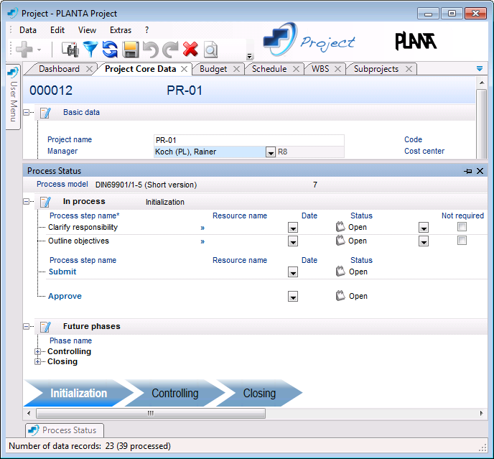Click the Filter funnel toolbar icon
This screenshot has height=459, width=494.
[x=90, y=50]
